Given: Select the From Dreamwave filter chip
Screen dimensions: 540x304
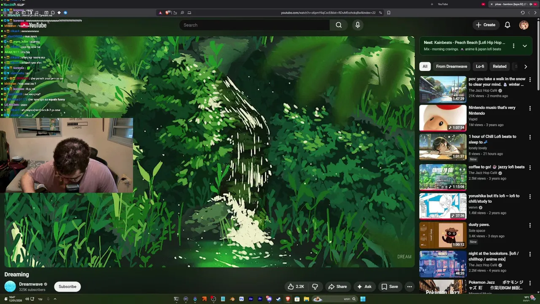Looking at the screenshot, I should coord(451,66).
